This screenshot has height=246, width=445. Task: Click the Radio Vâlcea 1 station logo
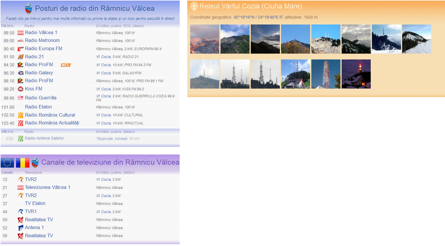pyautogui.click(x=20, y=33)
